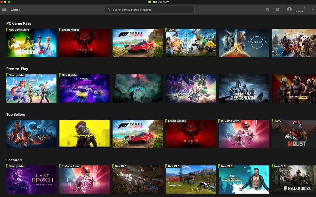Select the Starfield game tile
The width and height of the screenshot is (316, 197).
pyautogui.click(x=244, y=43)
